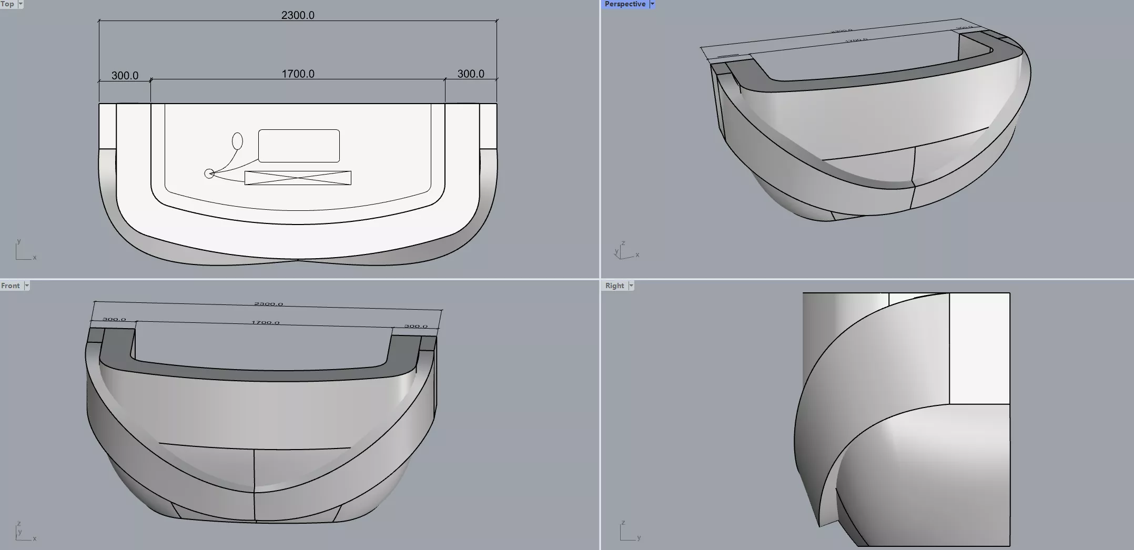
Task: Open the Perspective viewport dropdown arrow
Action: [652, 4]
